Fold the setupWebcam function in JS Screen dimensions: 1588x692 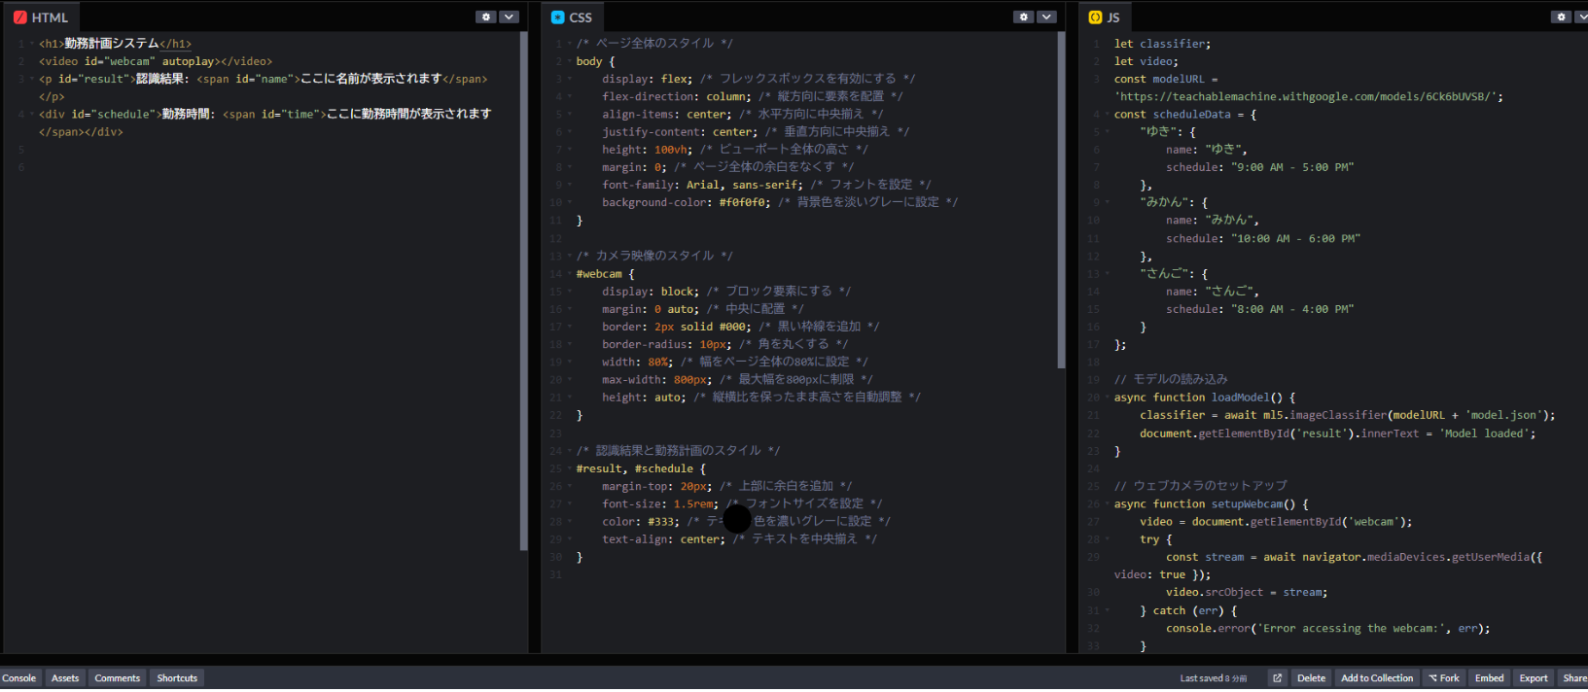click(1107, 504)
